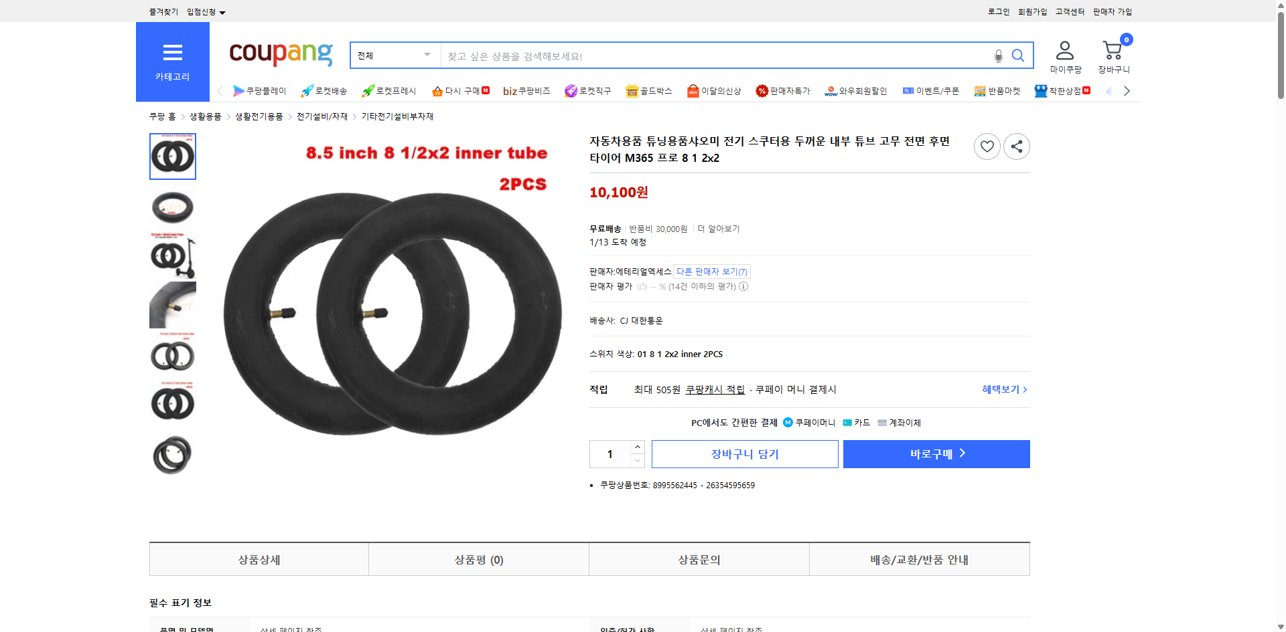Open 골드박스 shortcut
This screenshot has height=632, width=1286.
point(648,91)
